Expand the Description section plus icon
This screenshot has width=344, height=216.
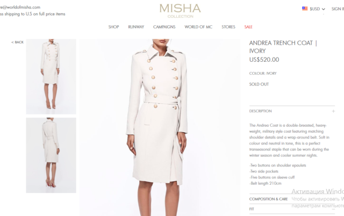click(333, 111)
